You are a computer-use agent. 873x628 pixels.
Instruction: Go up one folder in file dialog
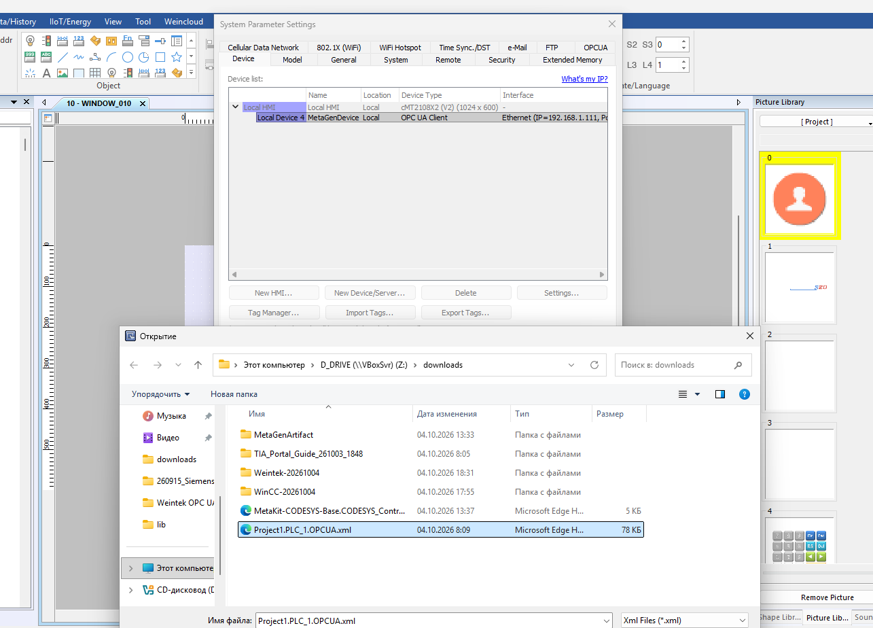click(x=198, y=365)
